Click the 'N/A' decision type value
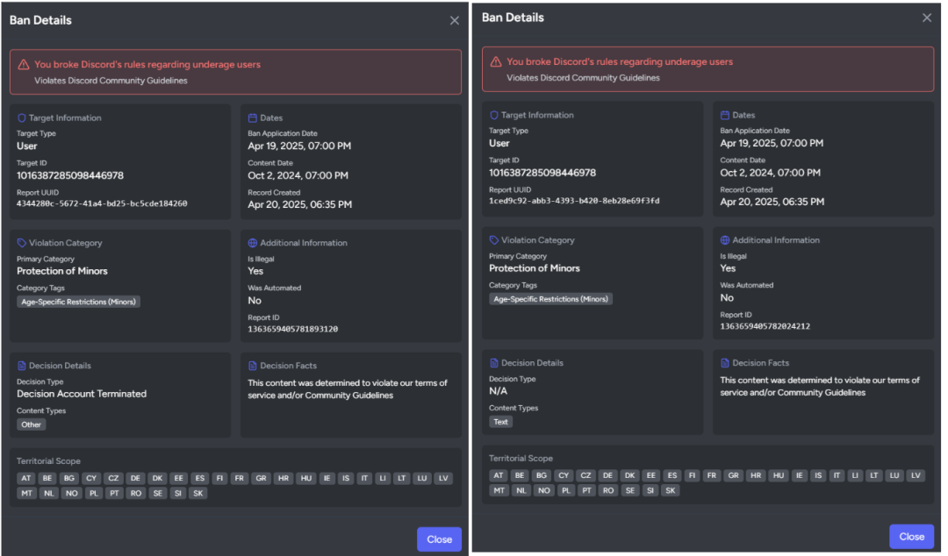 click(499, 391)
